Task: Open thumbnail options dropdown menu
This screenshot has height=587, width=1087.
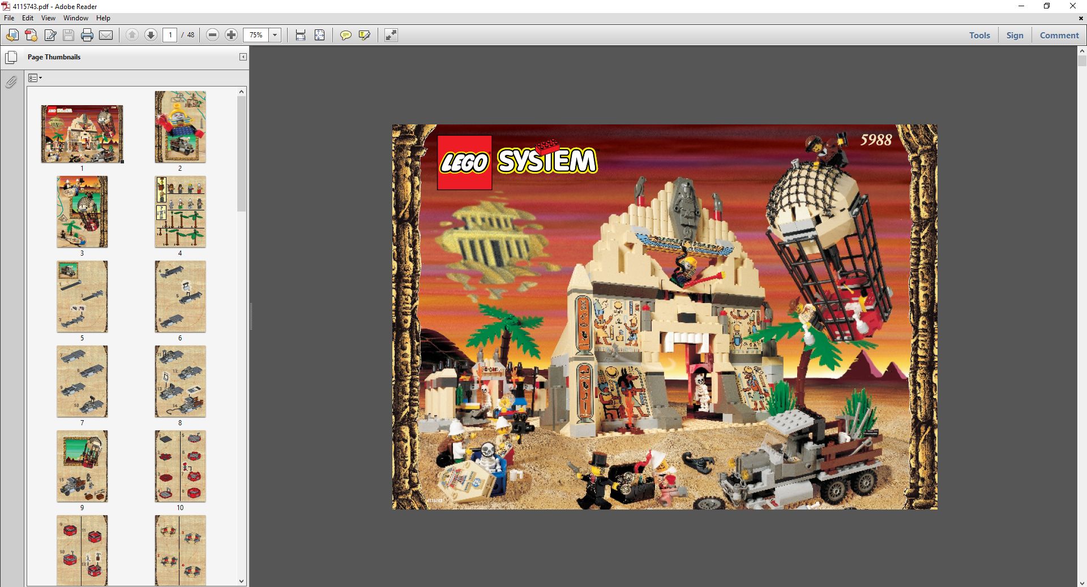Action: coord(35,78)
